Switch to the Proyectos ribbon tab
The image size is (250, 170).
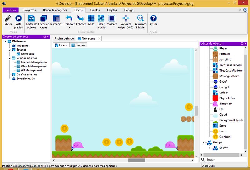[x=29, y=10]
